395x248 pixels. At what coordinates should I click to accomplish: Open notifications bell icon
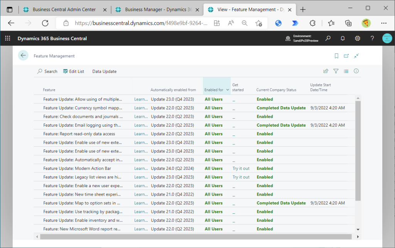(343, 38)
